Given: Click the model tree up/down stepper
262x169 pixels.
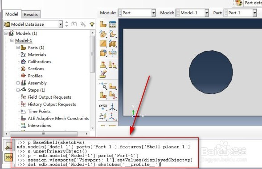Looking at the screenshot, I should [67, 24].
